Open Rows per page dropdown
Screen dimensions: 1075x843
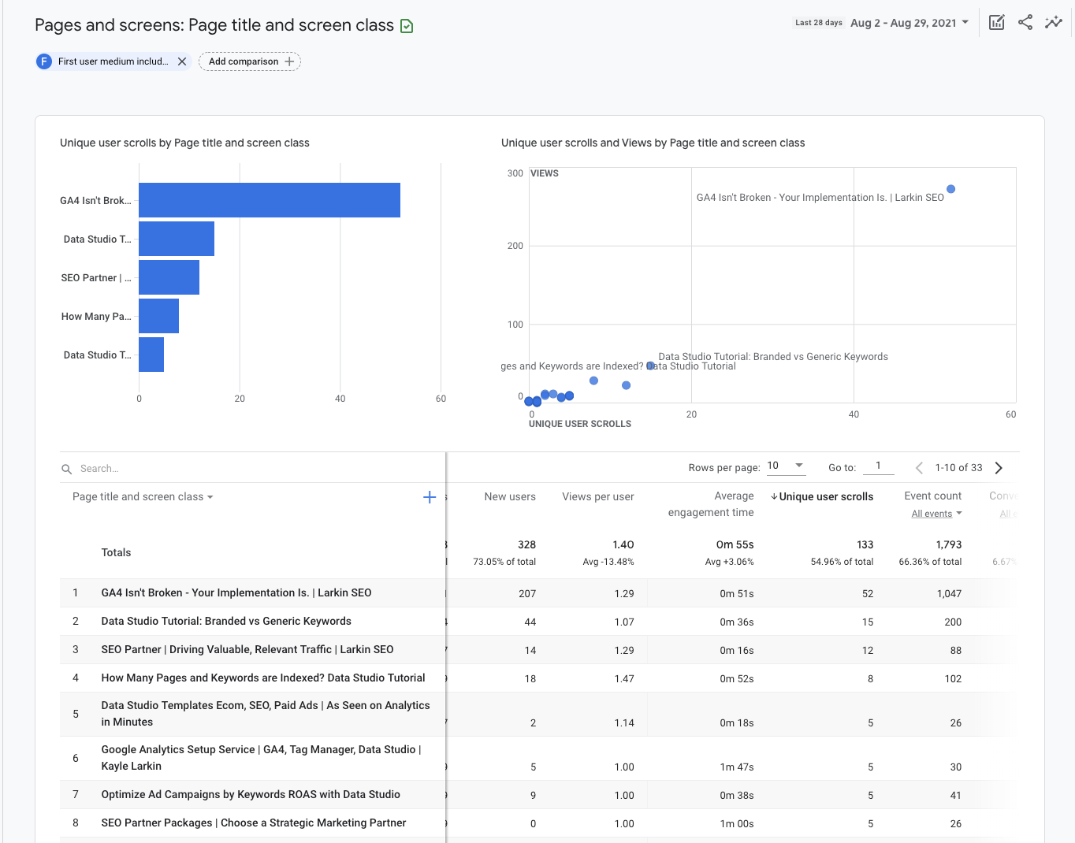786,466
